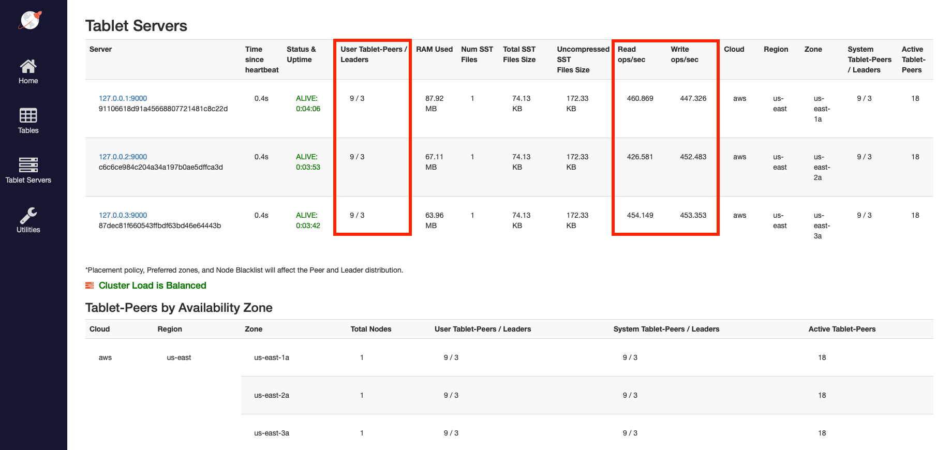Open the Home icon in sidebar
Image resolution: width=936 pixels, height=450 pixels.
point(28,66)
